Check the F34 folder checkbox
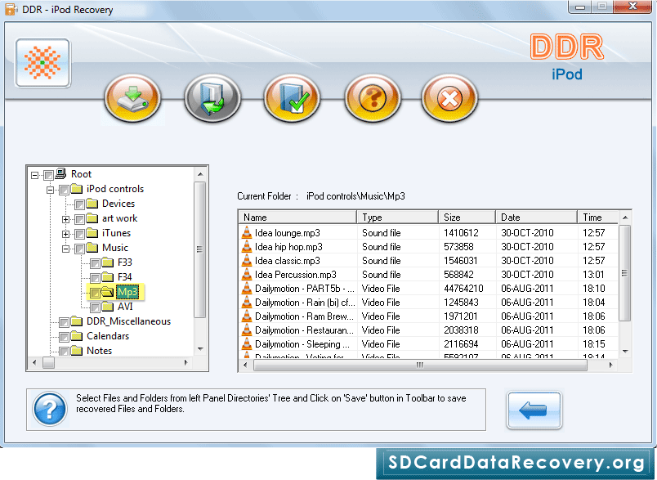The width and height of the screenshot is (657, 480). (95, 278)
